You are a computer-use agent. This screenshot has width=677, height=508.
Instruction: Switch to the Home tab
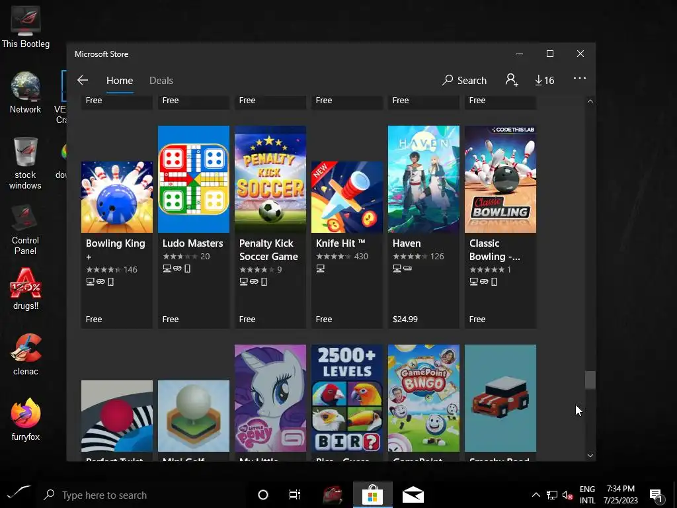tap(120, 80)
